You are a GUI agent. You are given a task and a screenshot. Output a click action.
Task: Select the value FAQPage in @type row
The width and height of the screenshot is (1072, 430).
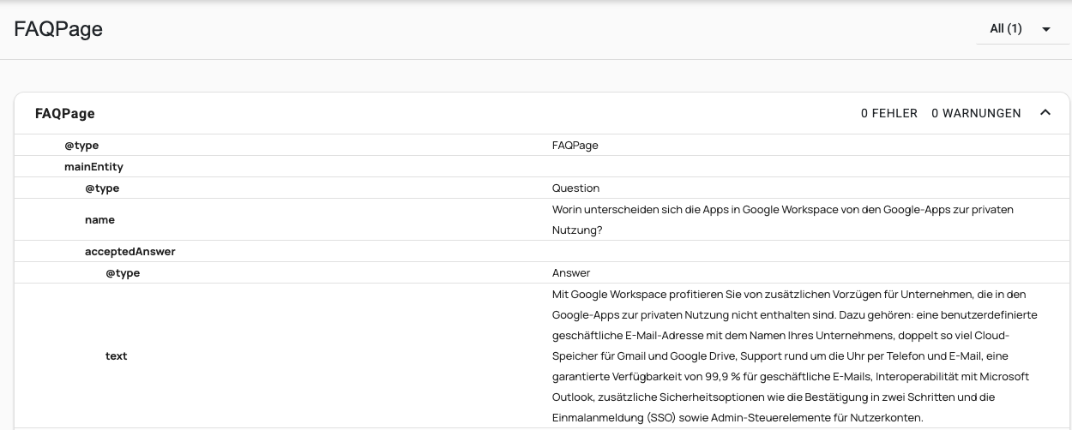click(575, 146)
